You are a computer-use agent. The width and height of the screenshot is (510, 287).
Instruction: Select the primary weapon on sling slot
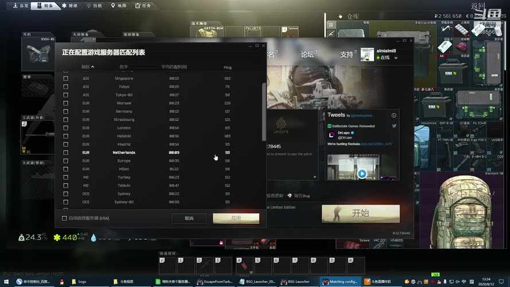point(38,137)
